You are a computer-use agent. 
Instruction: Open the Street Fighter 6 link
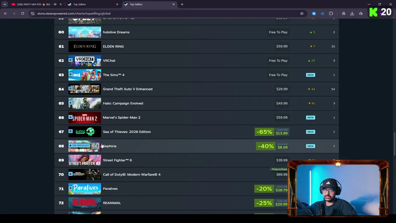coord(117,160)
